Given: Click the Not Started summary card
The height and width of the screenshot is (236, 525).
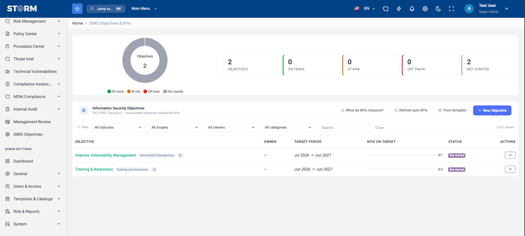Looking at the screenshot, I should click(x=490, y=65).
